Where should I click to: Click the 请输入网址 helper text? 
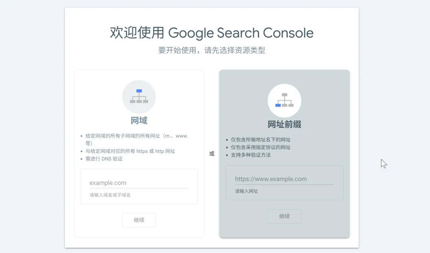pyautogui.click(x=246, y=191)
